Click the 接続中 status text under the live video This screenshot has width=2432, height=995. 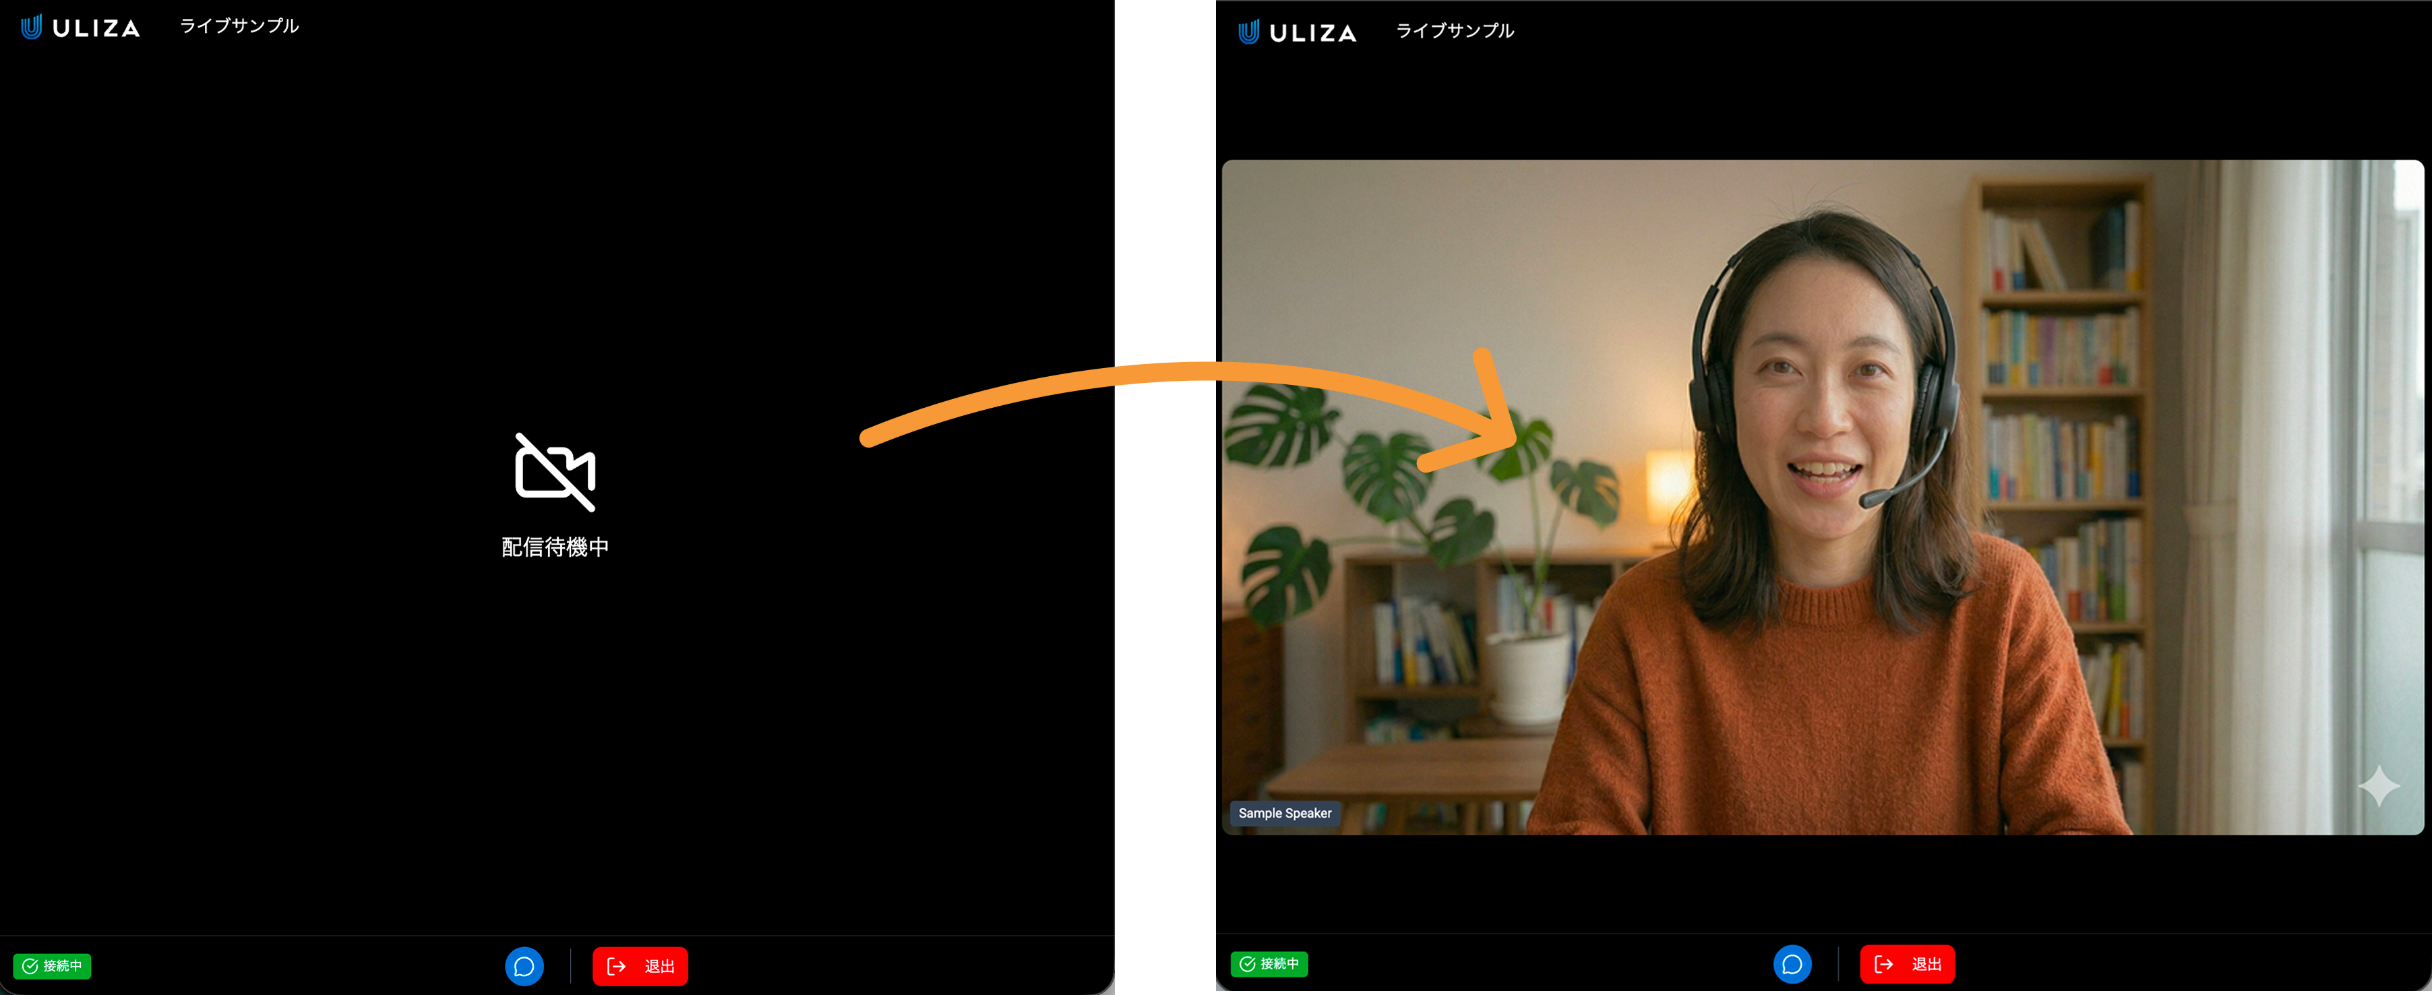pos(1279,964)
